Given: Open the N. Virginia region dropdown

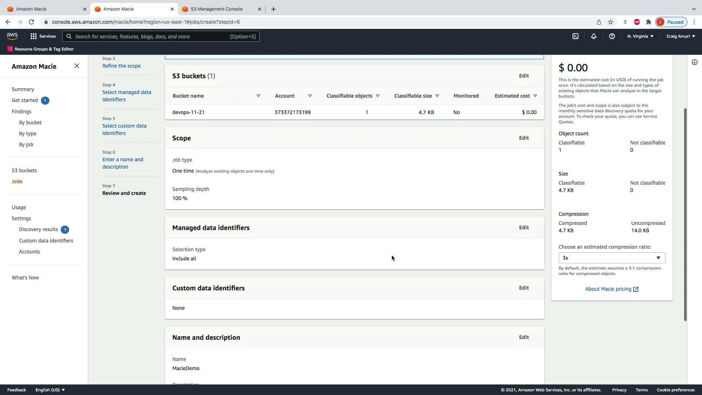Looking at the screenshot, I should click(x=640, y=36).
